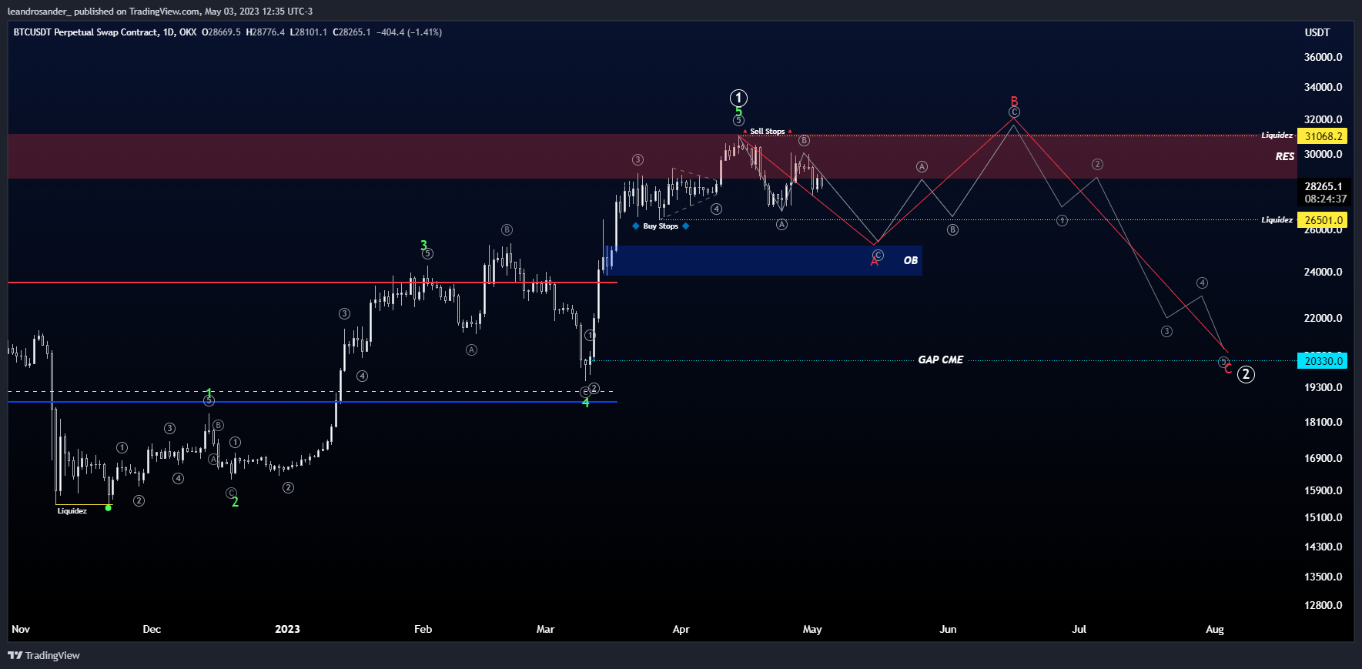Click the 2023 label on the time axis
Screen dimensions: 1362x669
pyautogui.click(x=287, y=629)
